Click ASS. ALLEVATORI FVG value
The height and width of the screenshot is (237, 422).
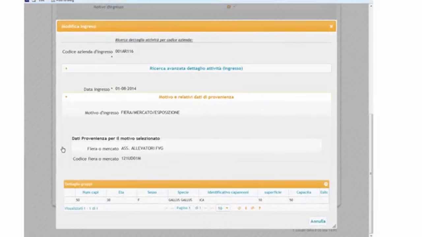click(x=142, y=148)
